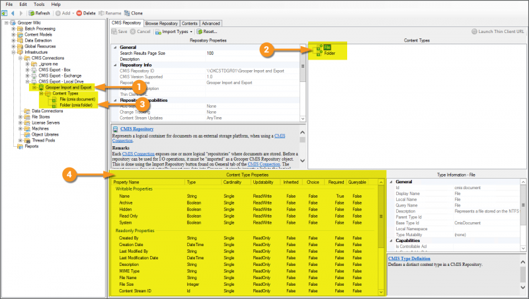The height and width of the screenshot is (299, 529).
Task: Expand the Batch Processing tree node
Action: coord(13,29)
